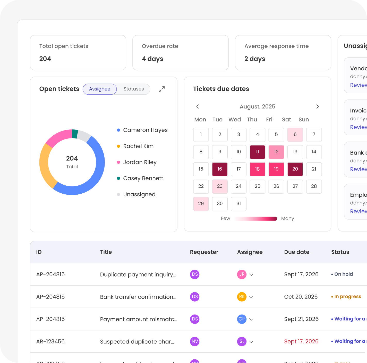Click the CH assignee avatar
Viewport: 367px width, 363px height.
point(242,319)
